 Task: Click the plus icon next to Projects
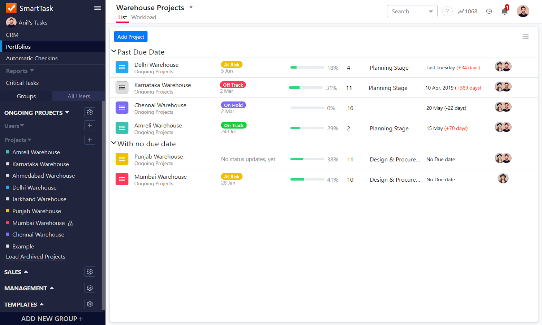coord(90,140)
